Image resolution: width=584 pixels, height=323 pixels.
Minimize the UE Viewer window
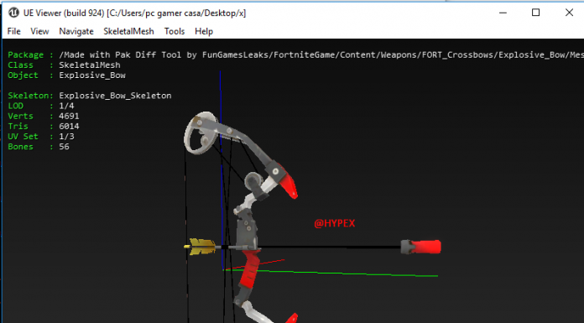pyautogui.click(x=503, y=13)
